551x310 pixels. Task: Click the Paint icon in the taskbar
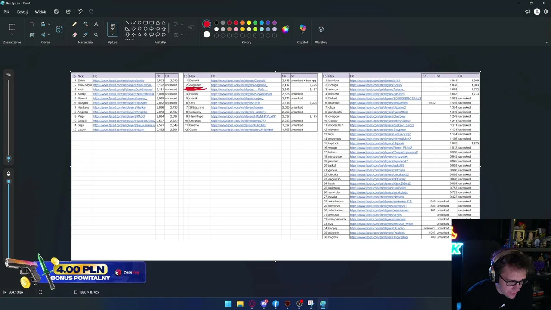323,304
